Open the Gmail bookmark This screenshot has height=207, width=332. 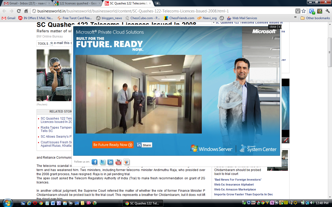(9, 18)
